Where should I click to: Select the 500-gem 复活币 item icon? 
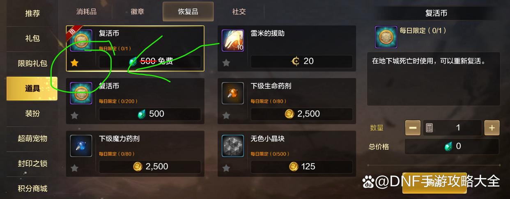(x=81, y=93)
